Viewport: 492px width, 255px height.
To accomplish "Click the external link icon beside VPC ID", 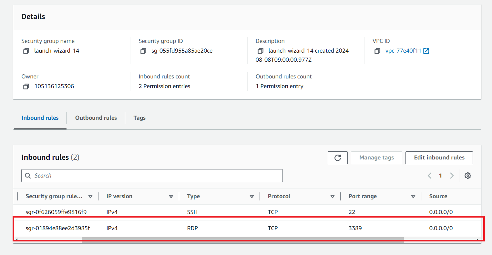I will pyautogui.click(x=426, y=51).
